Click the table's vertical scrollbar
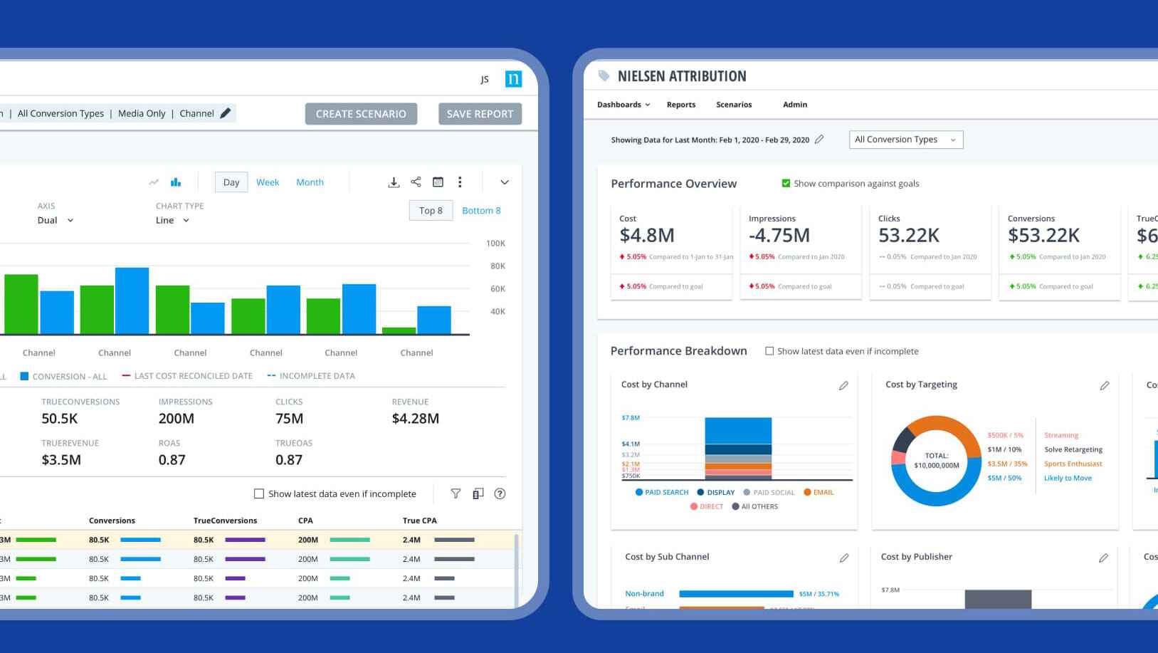Screen dimensions: 1158x653 pos(517,570)
